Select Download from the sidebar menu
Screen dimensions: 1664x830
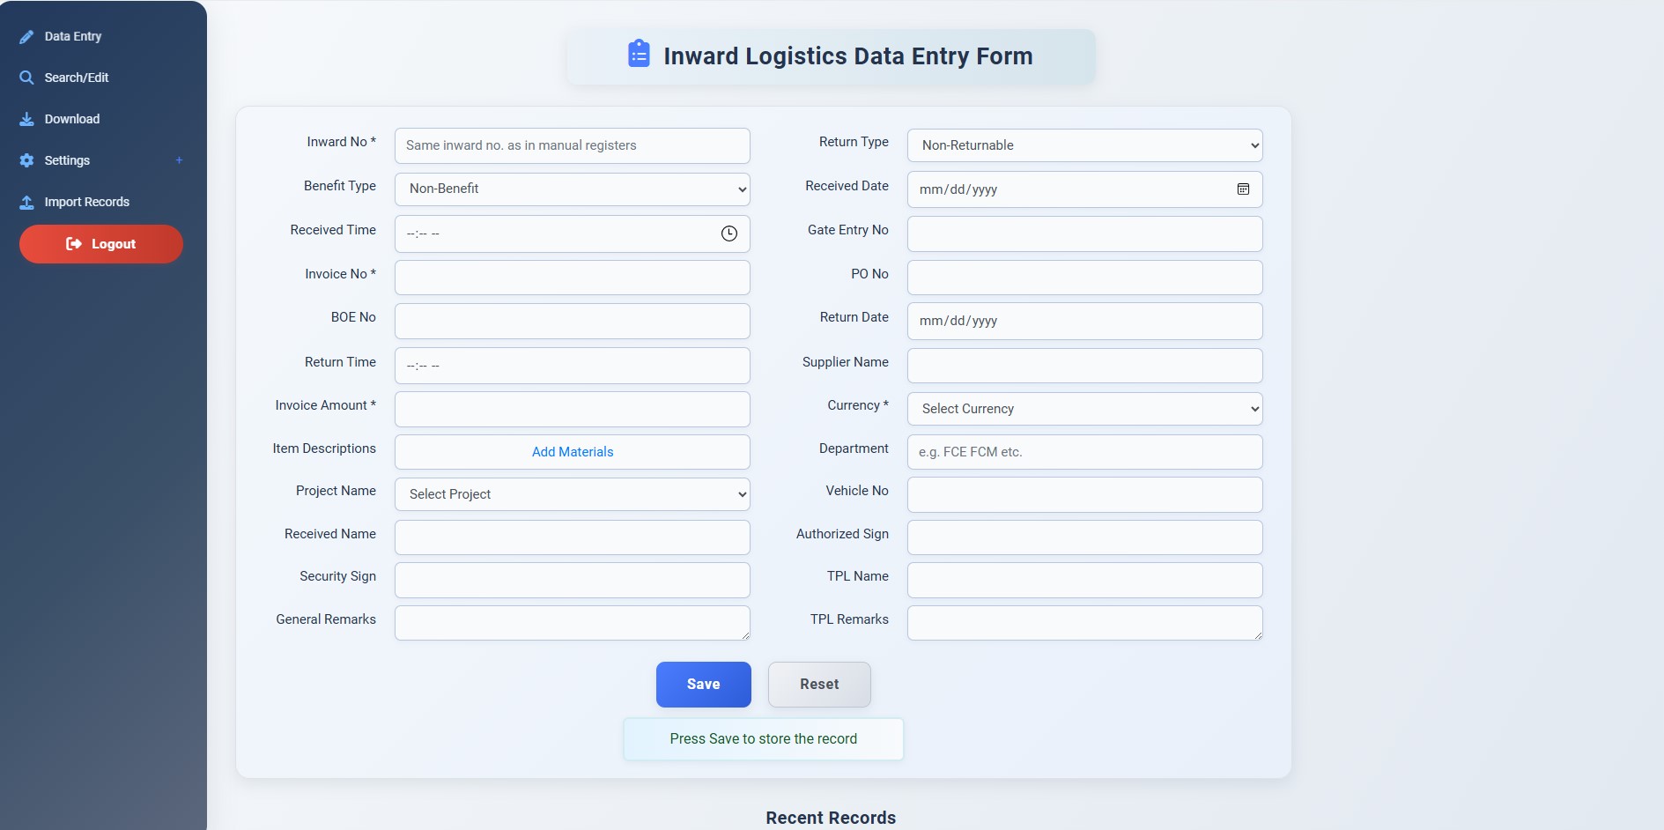click(70, 118)
